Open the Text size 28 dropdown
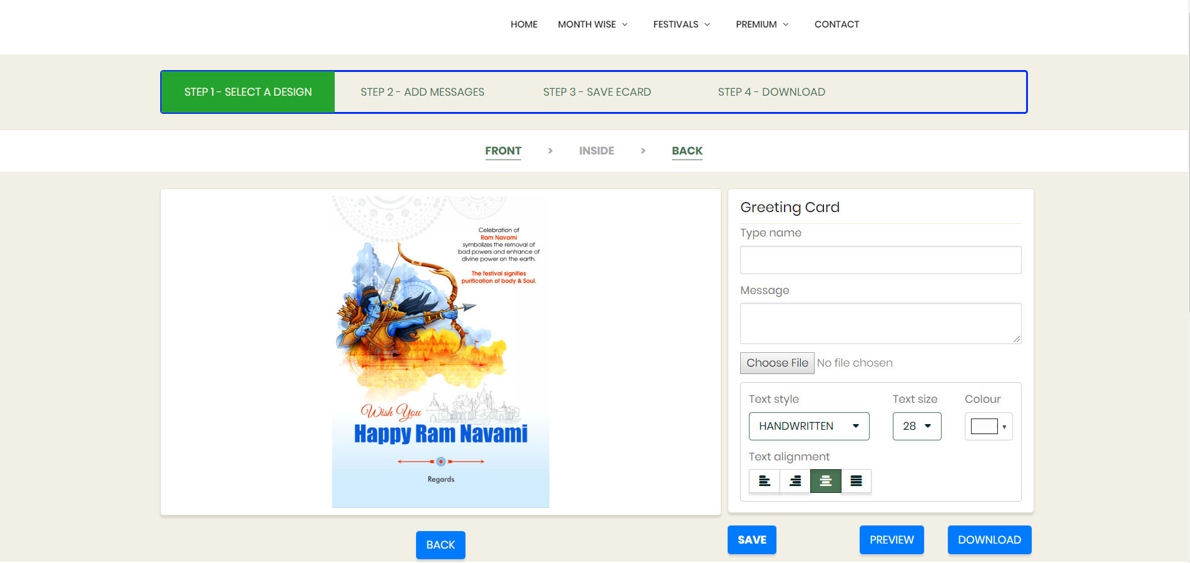The height and width of the screenshot is (563, 1190). (x=917, y=426)
